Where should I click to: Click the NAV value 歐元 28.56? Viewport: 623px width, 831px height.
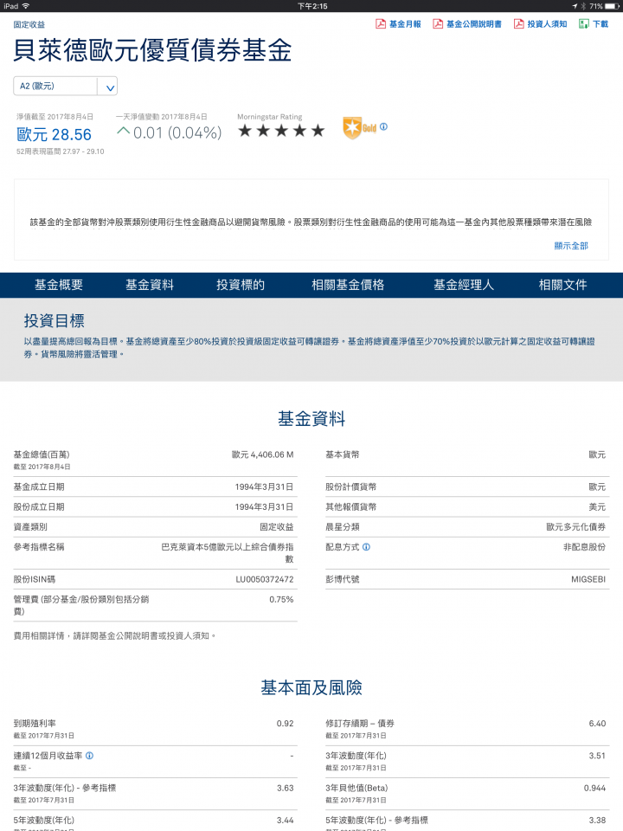pyautogui.click(x=54, y=135)
